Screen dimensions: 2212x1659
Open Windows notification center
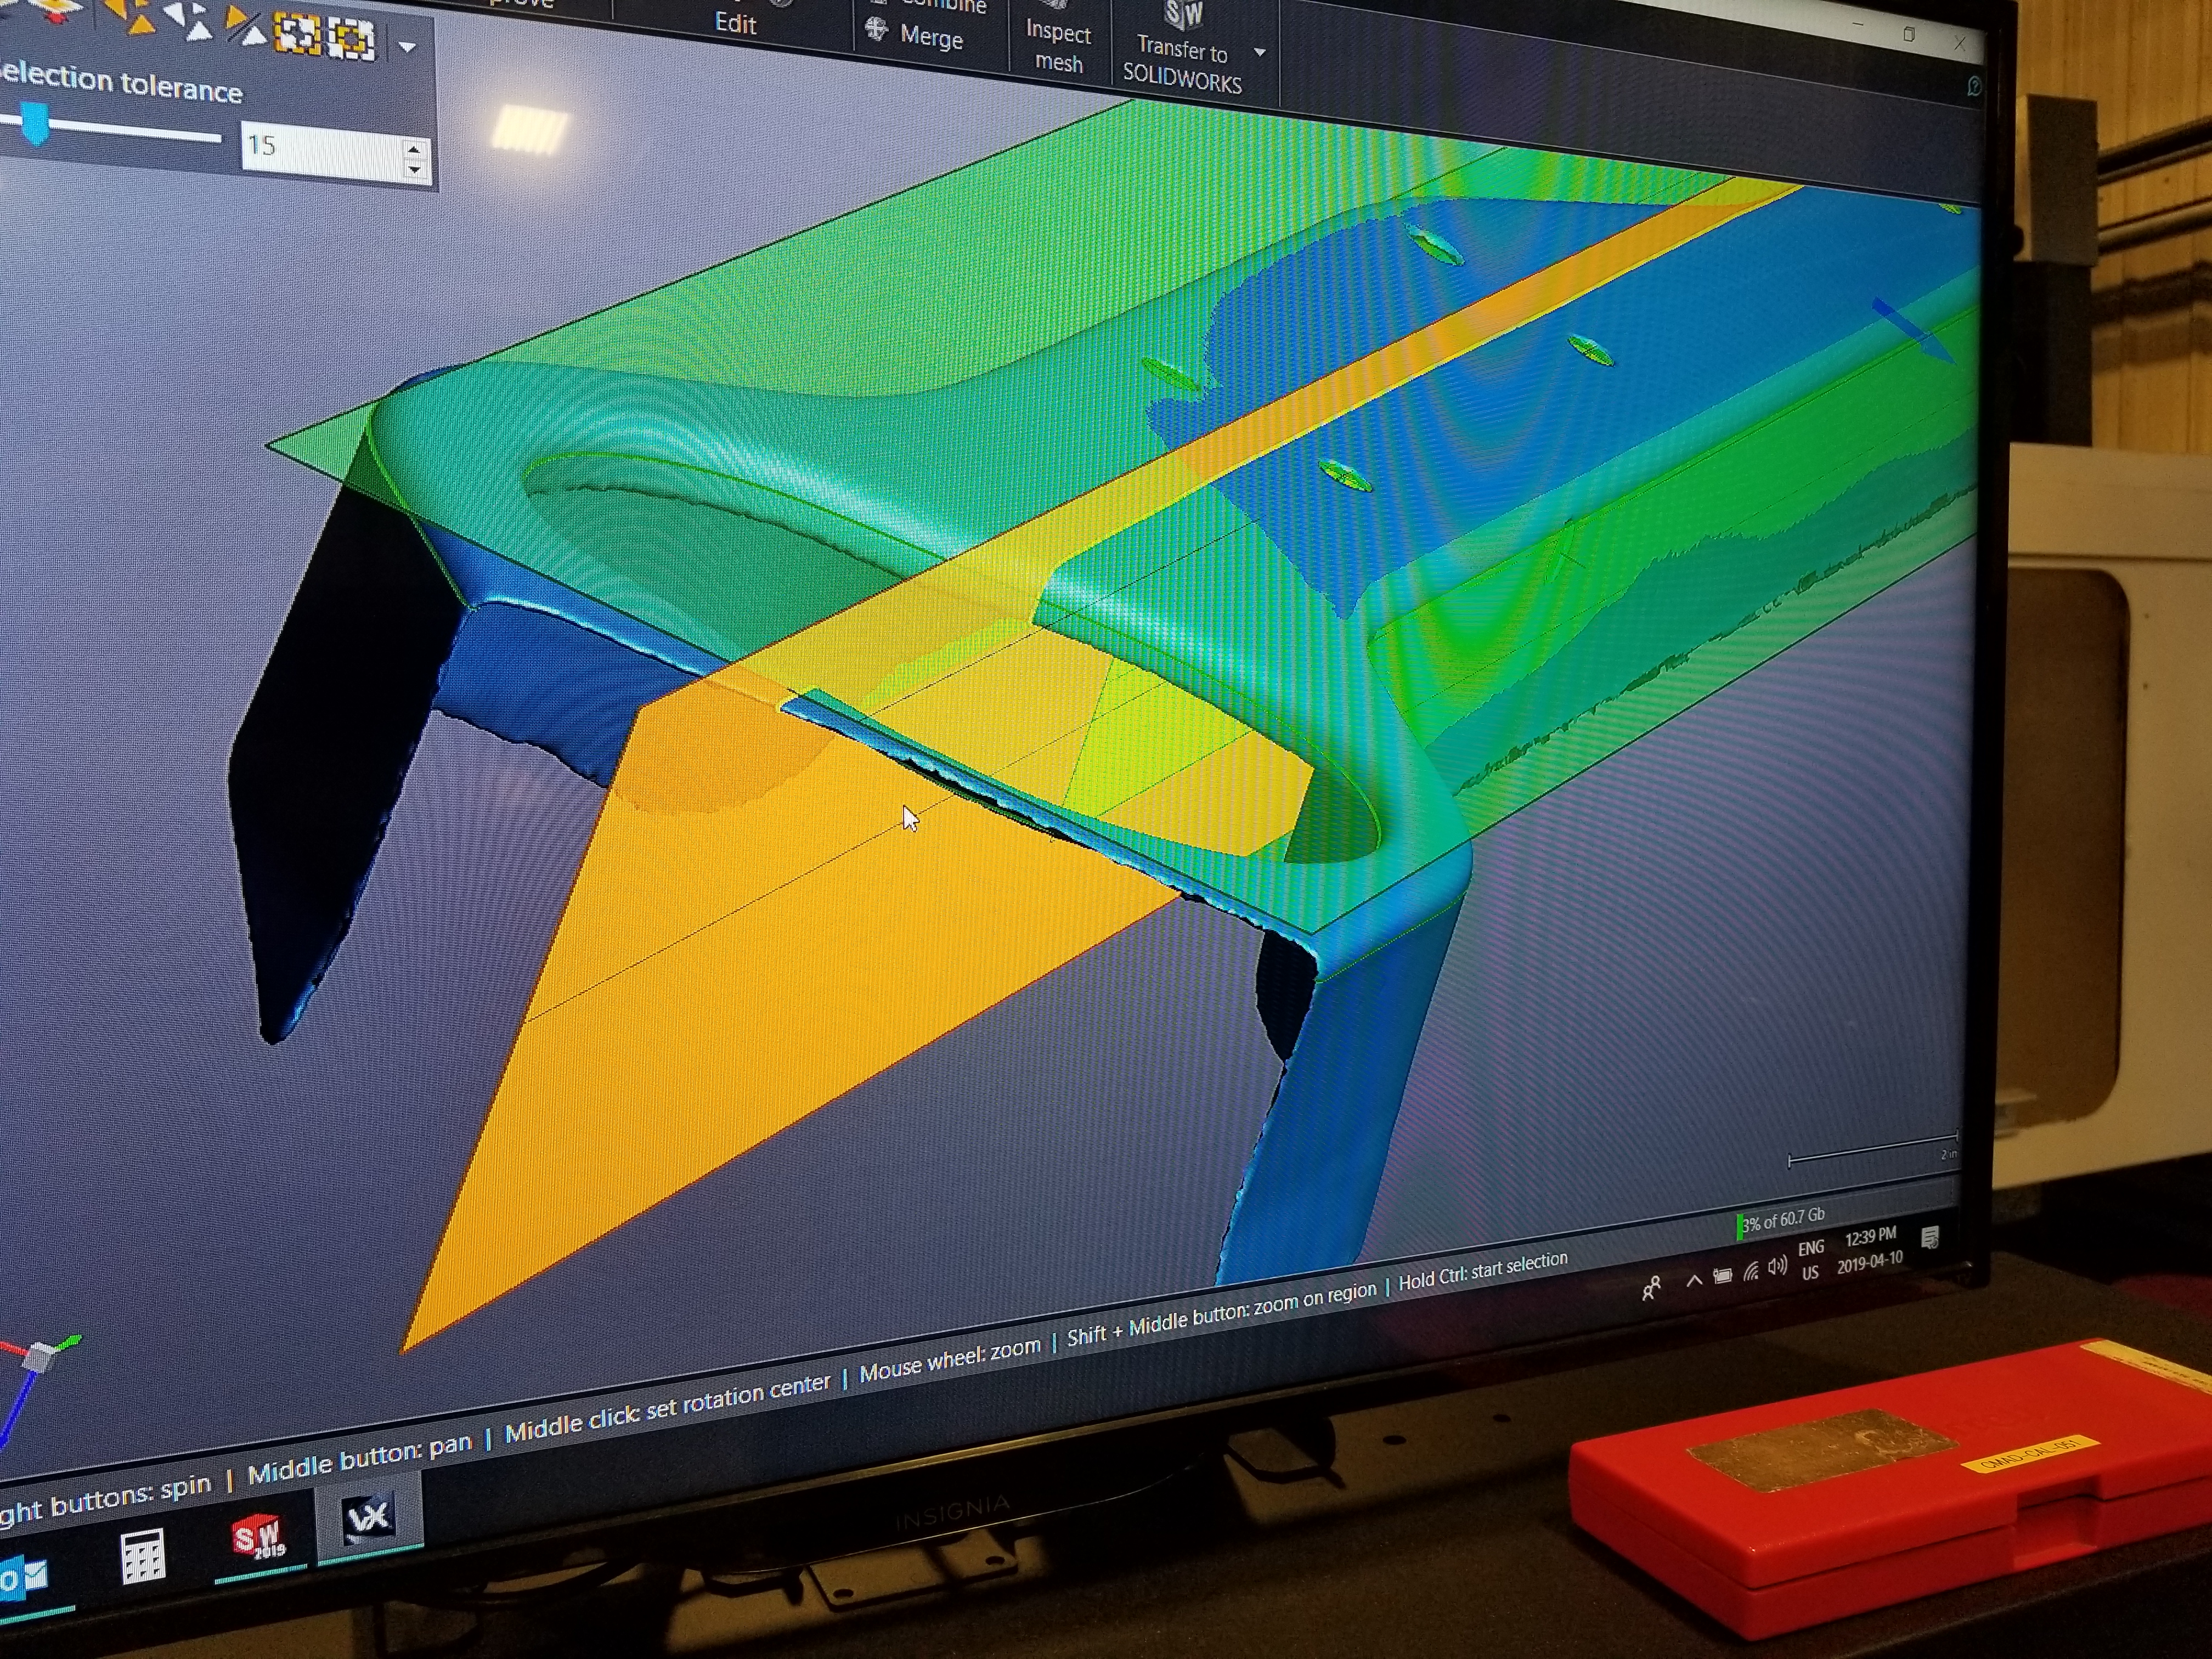1930,1238
